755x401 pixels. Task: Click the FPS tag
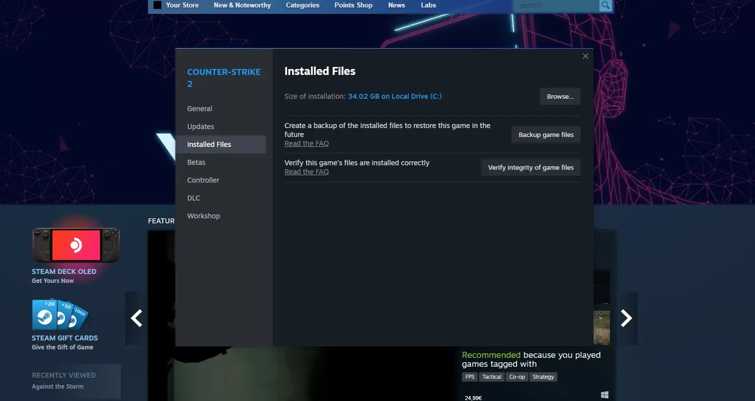(470, 377)
